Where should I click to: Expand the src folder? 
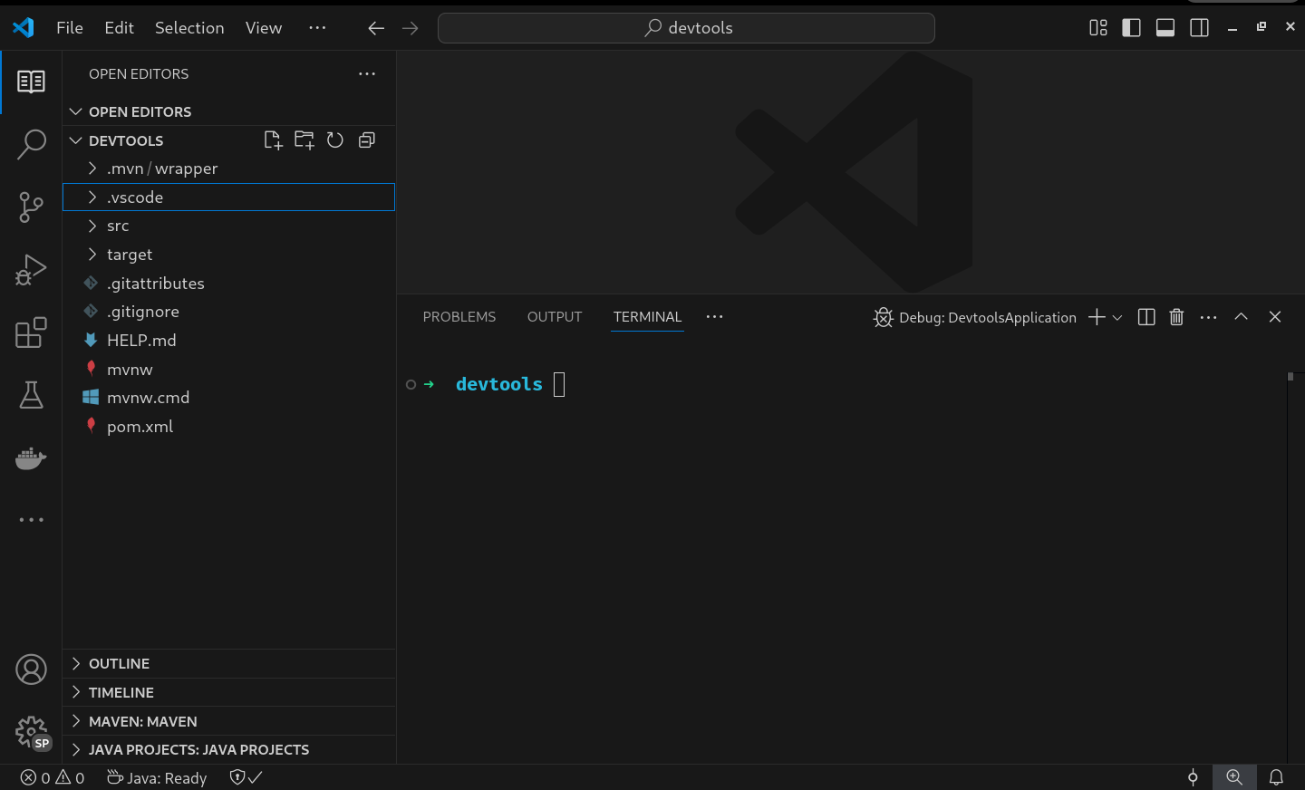point(228,226)
